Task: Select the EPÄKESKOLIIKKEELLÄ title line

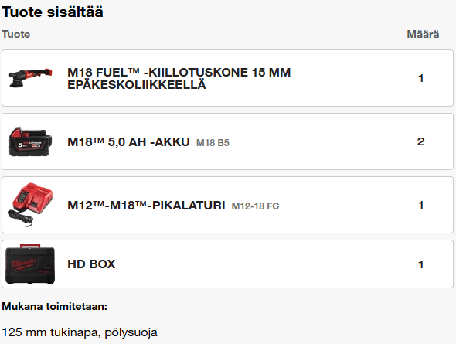Action: click(x=137, y=85)
